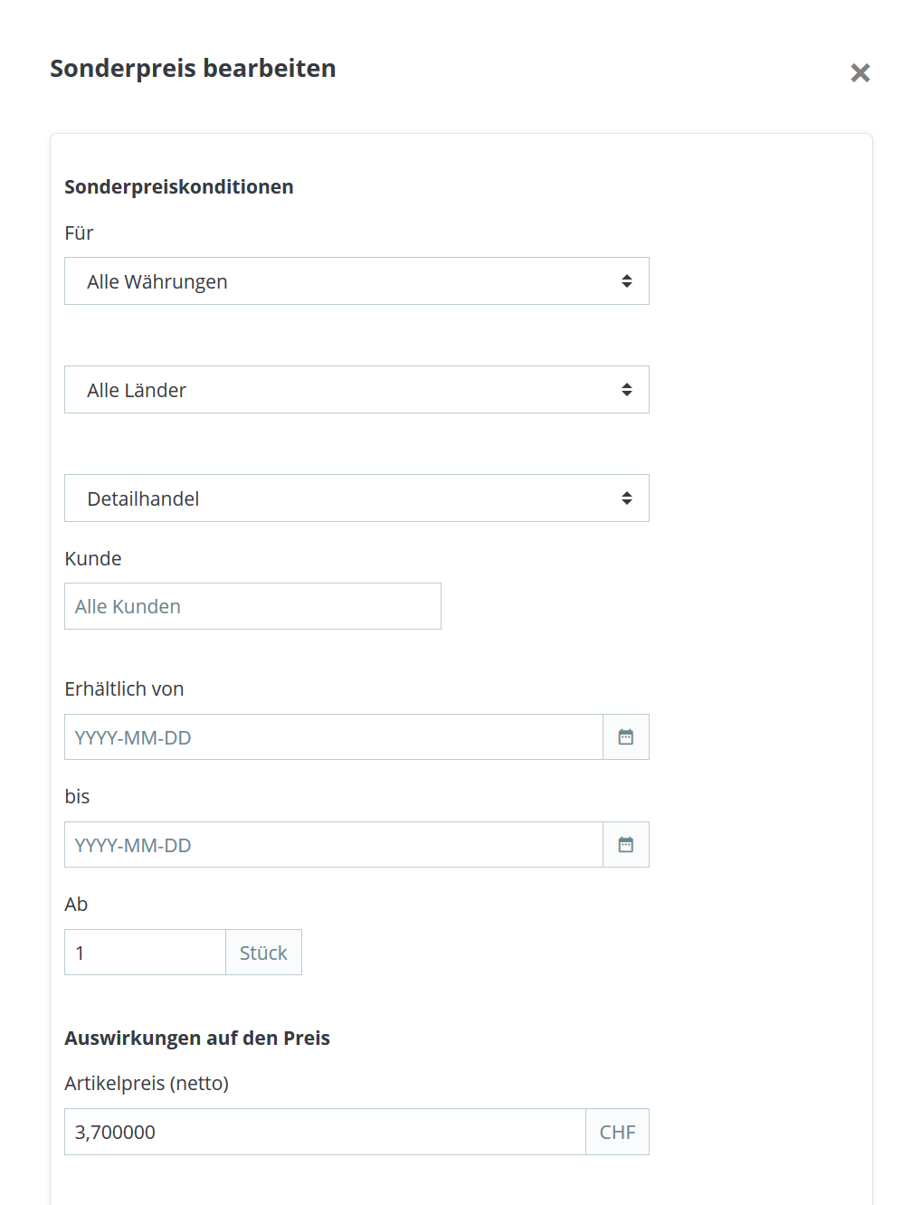The width and height of the screenshot is (912, 1205).
Task: Open the Alle Währungen dropdown
Action: [x=356, y=281]
